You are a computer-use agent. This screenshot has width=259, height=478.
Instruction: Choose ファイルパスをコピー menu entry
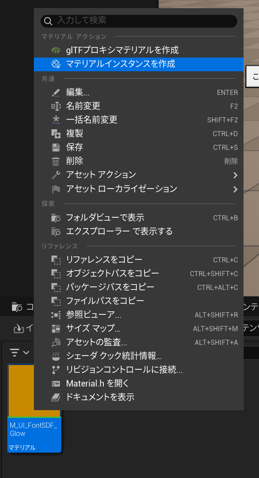(x=139, y=301)
